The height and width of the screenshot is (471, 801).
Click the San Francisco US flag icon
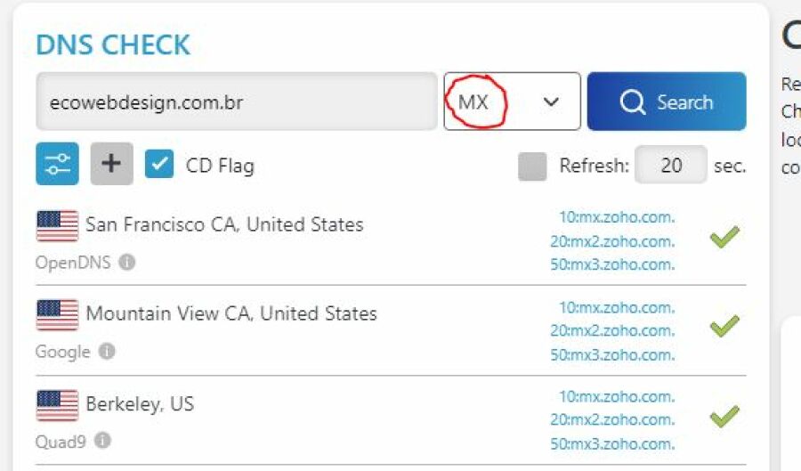(x=57, y=226)
